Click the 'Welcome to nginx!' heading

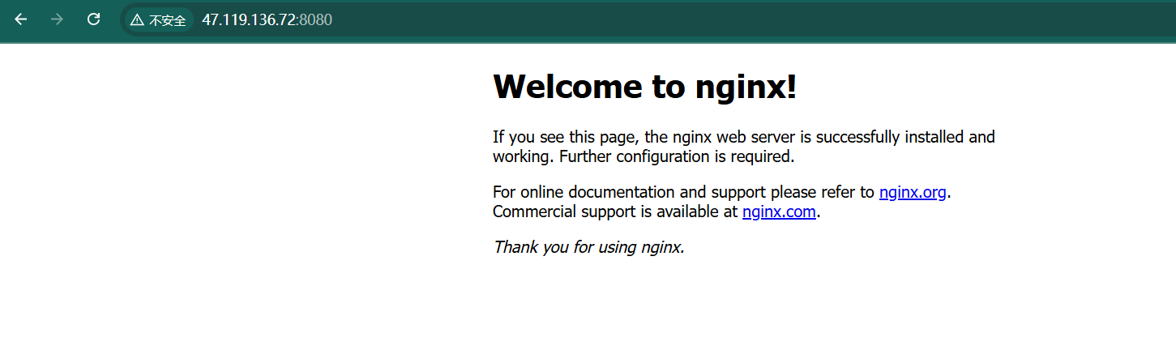click(645, 86)
